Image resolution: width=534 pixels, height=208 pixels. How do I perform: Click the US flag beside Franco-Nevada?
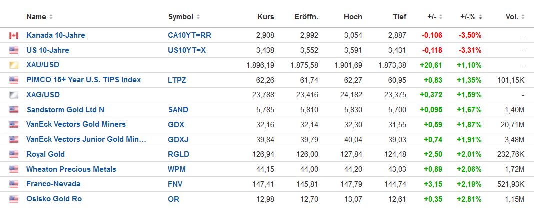(14, 184)
